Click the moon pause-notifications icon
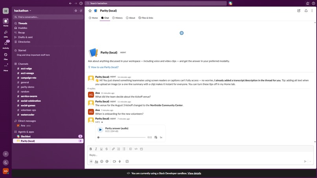Screen dimensions: 317x178 [x=6, y=162]
